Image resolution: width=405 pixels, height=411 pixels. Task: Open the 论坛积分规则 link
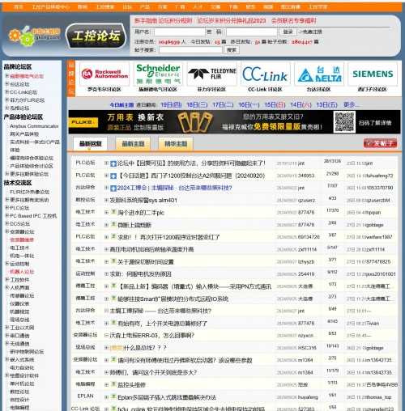tap(175, 21)
